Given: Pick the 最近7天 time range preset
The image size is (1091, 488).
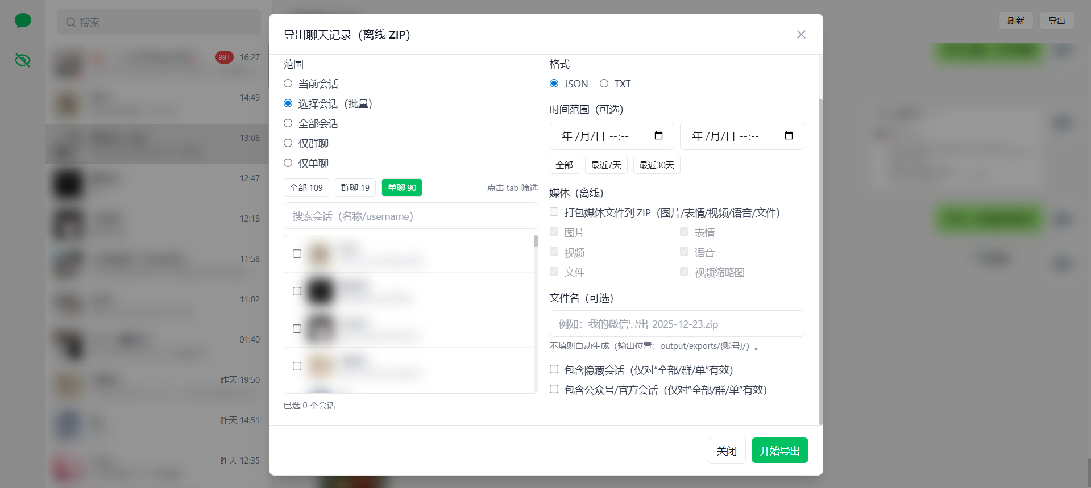Looking at the screenshot, I should pyautogui.click(x=605, y=165).
